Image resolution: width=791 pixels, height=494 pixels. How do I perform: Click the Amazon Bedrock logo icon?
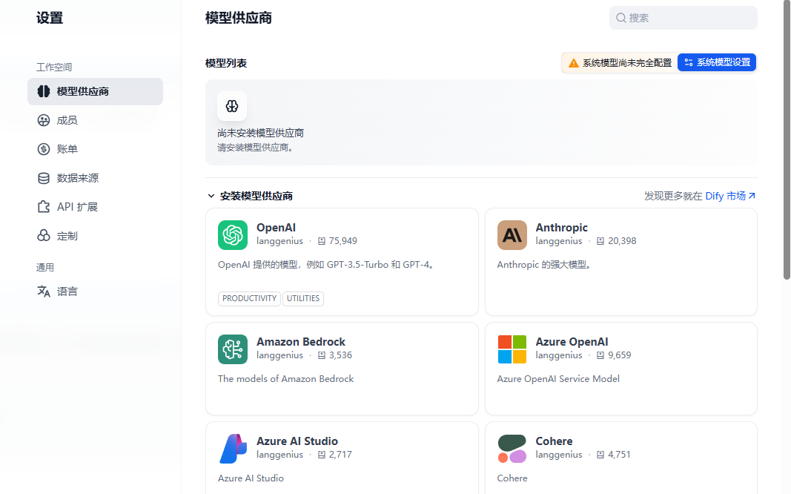pyautogui.click(x=233, y=349)
